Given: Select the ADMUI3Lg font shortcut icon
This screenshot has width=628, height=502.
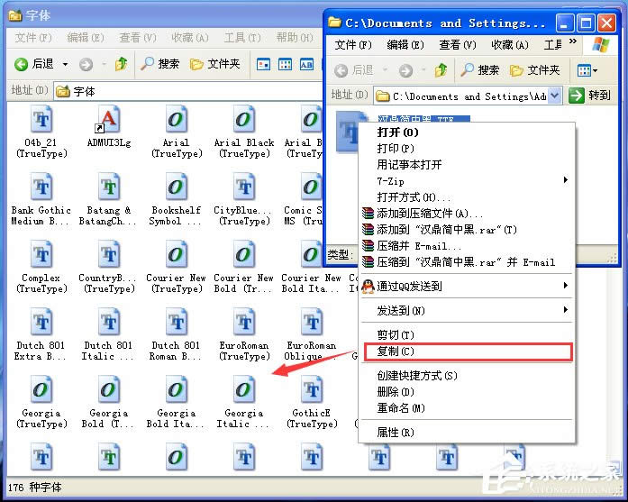Looking at the screenshot, I should click(109, 122).
